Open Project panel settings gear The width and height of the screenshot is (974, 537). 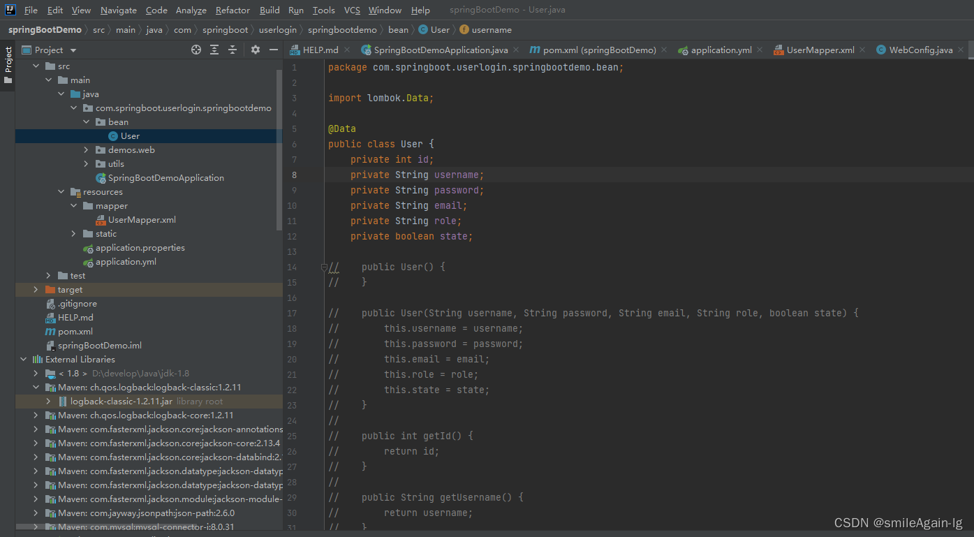point(256,50)
